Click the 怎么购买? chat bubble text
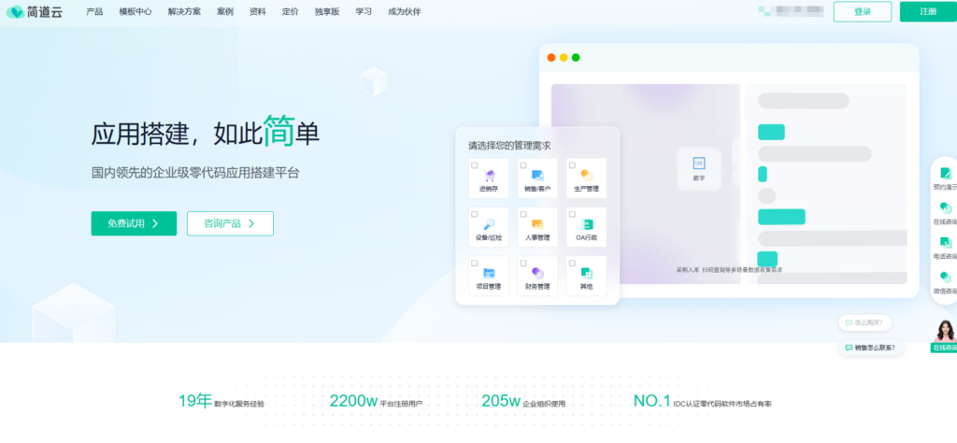Screen dimensions: 957x443 (x=868, y=322)
